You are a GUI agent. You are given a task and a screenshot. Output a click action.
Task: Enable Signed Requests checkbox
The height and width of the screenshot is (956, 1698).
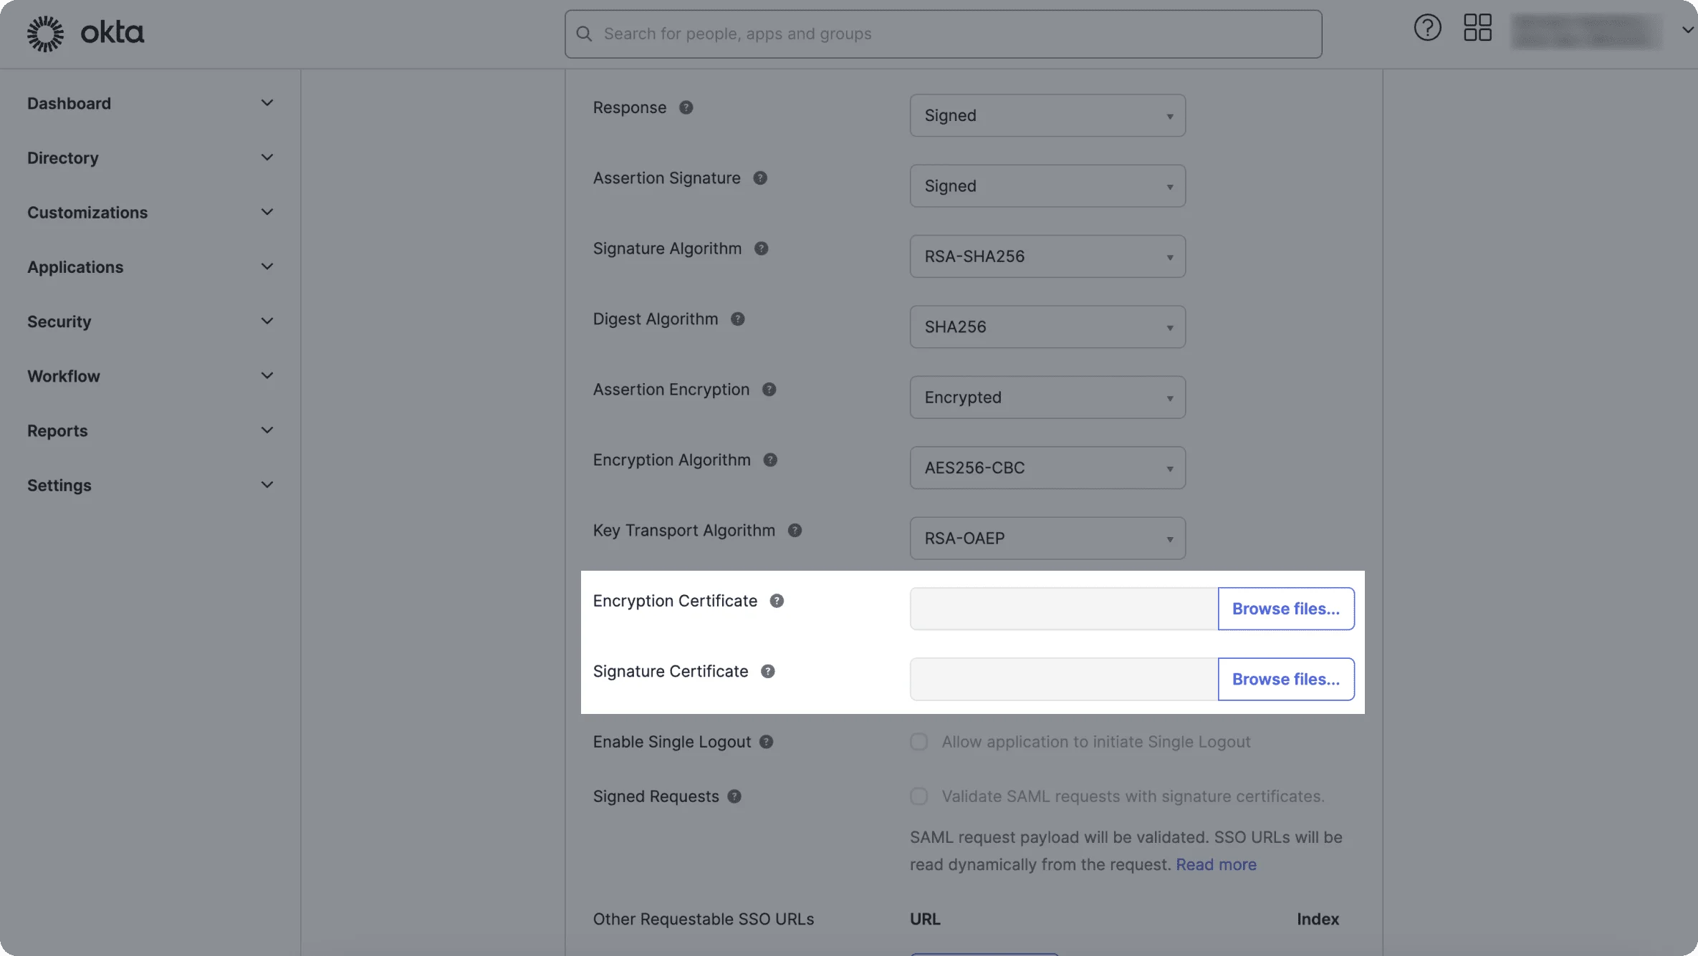pyautogui.click(x=919, y=796)
